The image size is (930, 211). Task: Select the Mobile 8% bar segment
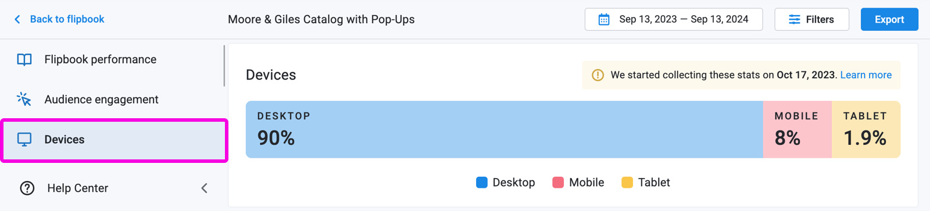(797, 130)
